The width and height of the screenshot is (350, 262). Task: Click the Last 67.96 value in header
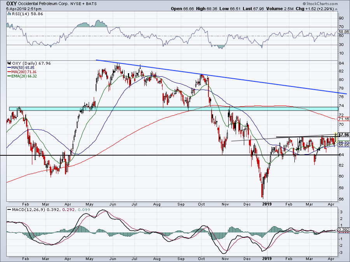[253, 9]
